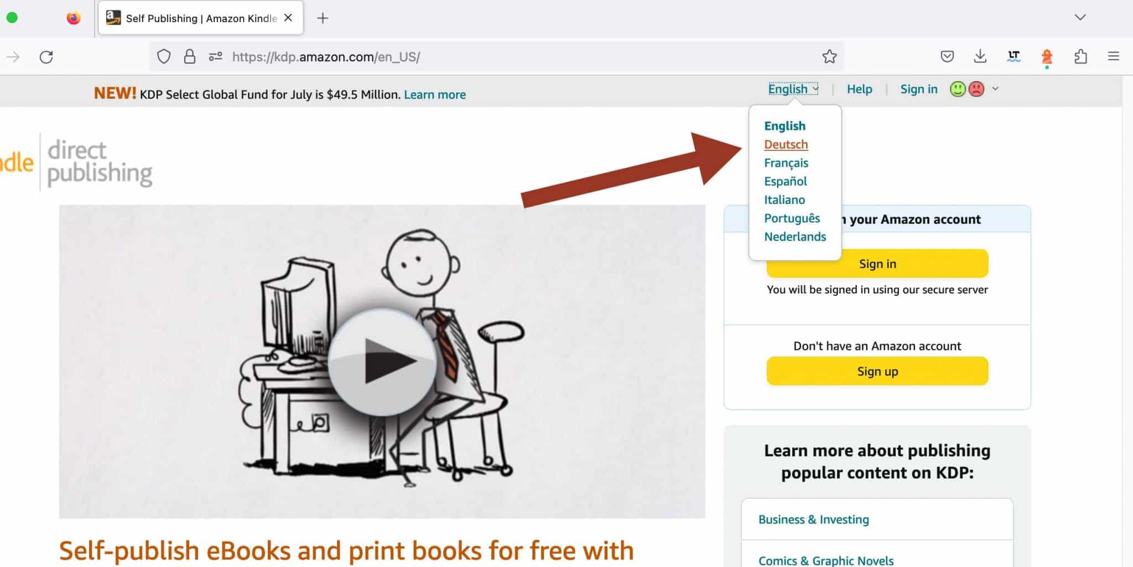Click the LanguageTool extension icon

pyautogui.click(x=1014, y=56)
